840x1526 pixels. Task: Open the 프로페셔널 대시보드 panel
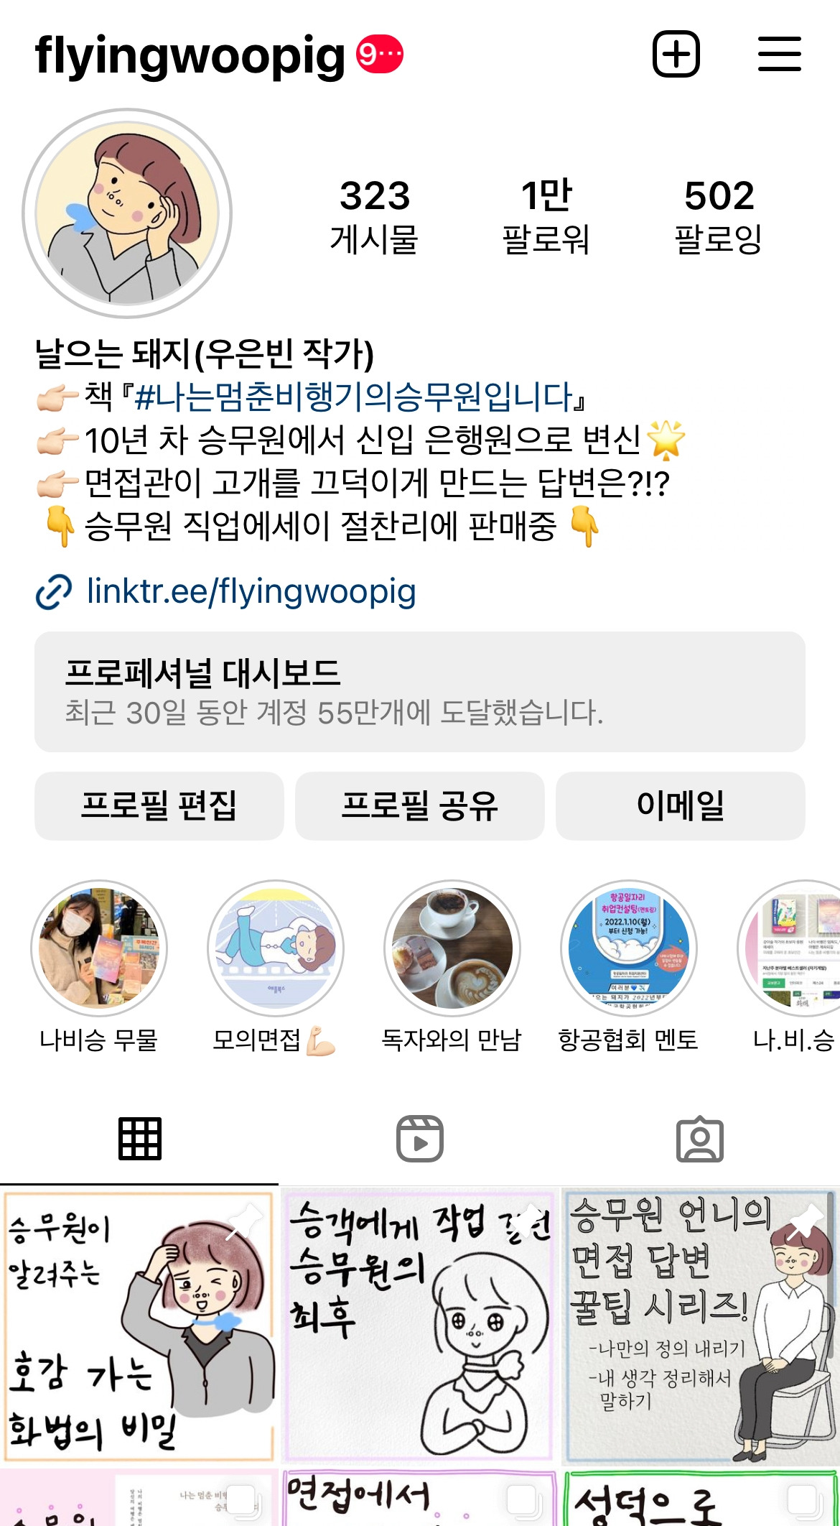[x=420, y=692]
